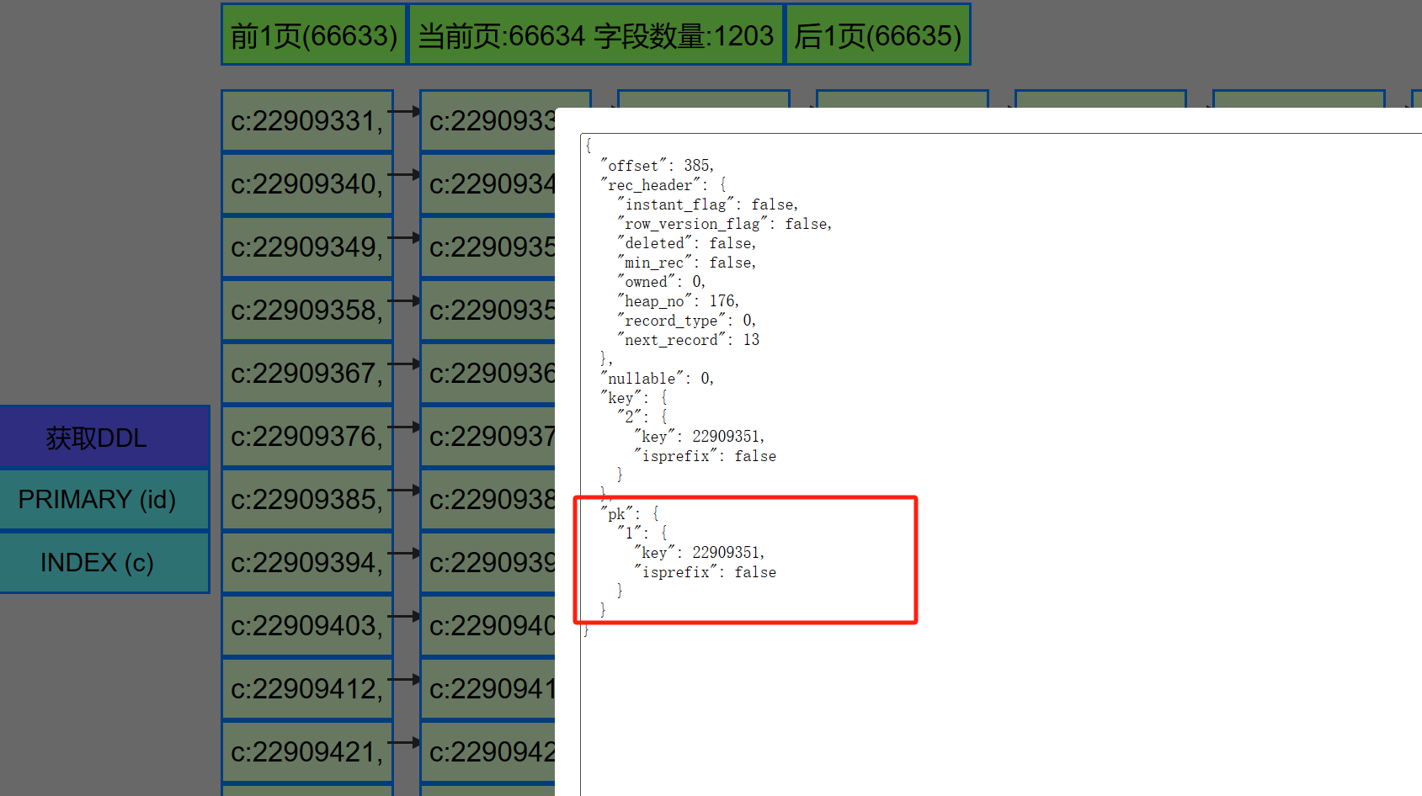The height and width of the screenshot is (796, 1422).
Task: Open record c:22909367
Action: click(307, 374)
